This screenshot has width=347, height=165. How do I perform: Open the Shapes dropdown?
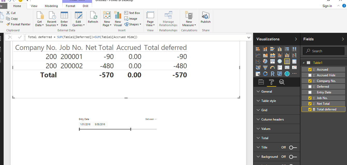coord(133,24)
